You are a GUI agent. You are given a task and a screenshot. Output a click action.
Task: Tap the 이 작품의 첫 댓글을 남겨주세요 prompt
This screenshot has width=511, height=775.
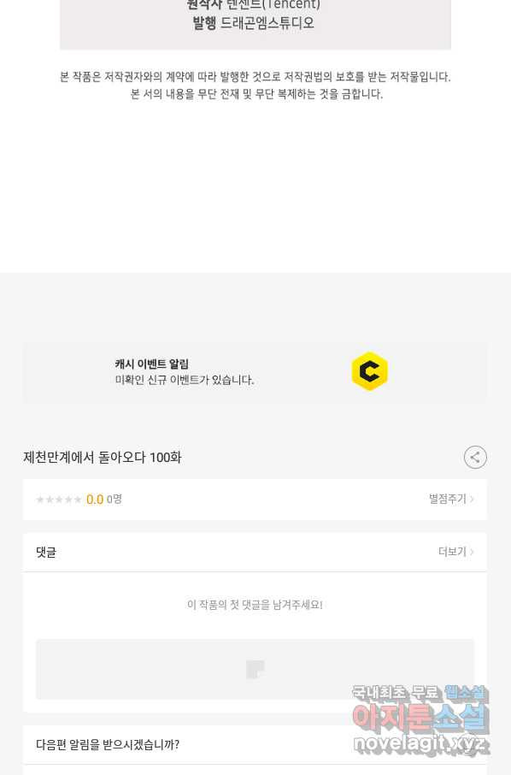(x=255, y=605)
